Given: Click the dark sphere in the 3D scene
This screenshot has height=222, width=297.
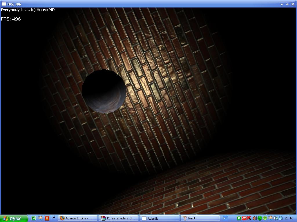Looking at the screenshot, I should (x=104, y=91).
